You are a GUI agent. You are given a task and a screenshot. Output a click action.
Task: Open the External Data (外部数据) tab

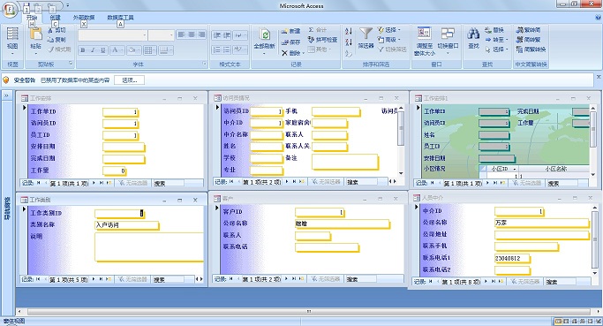84,18
